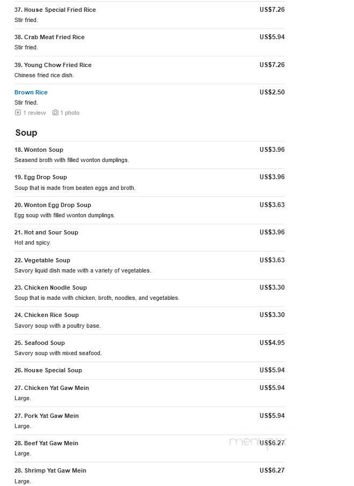
Task: Open the Brown Rice item link
Action: tap(31, 92)
